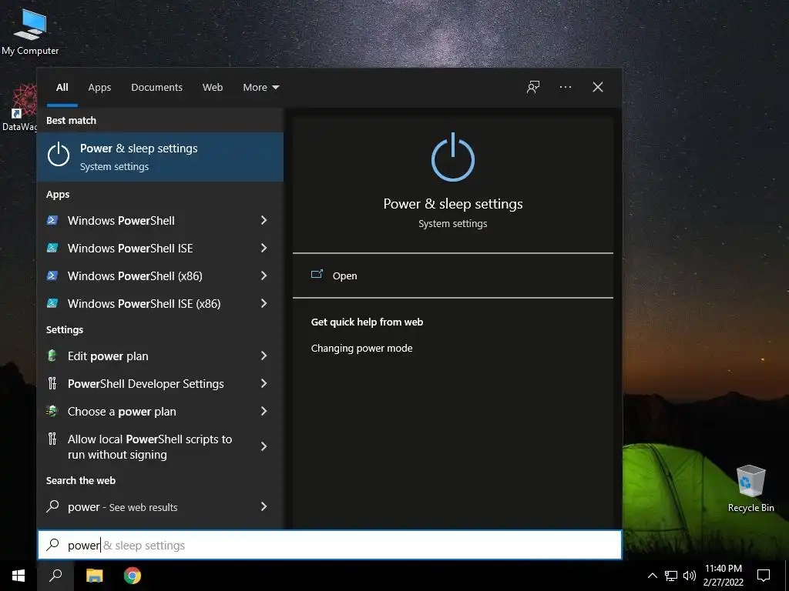Click inside the search text box
This screenshot has width=789, height=591.
tap(330, 545)
